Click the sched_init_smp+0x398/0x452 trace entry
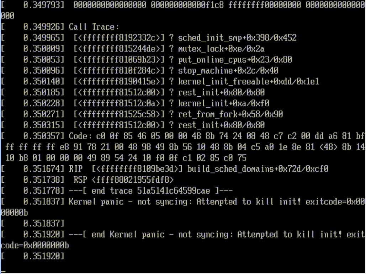This screenshot has width=366, height=274. click(x=237, y=38)
